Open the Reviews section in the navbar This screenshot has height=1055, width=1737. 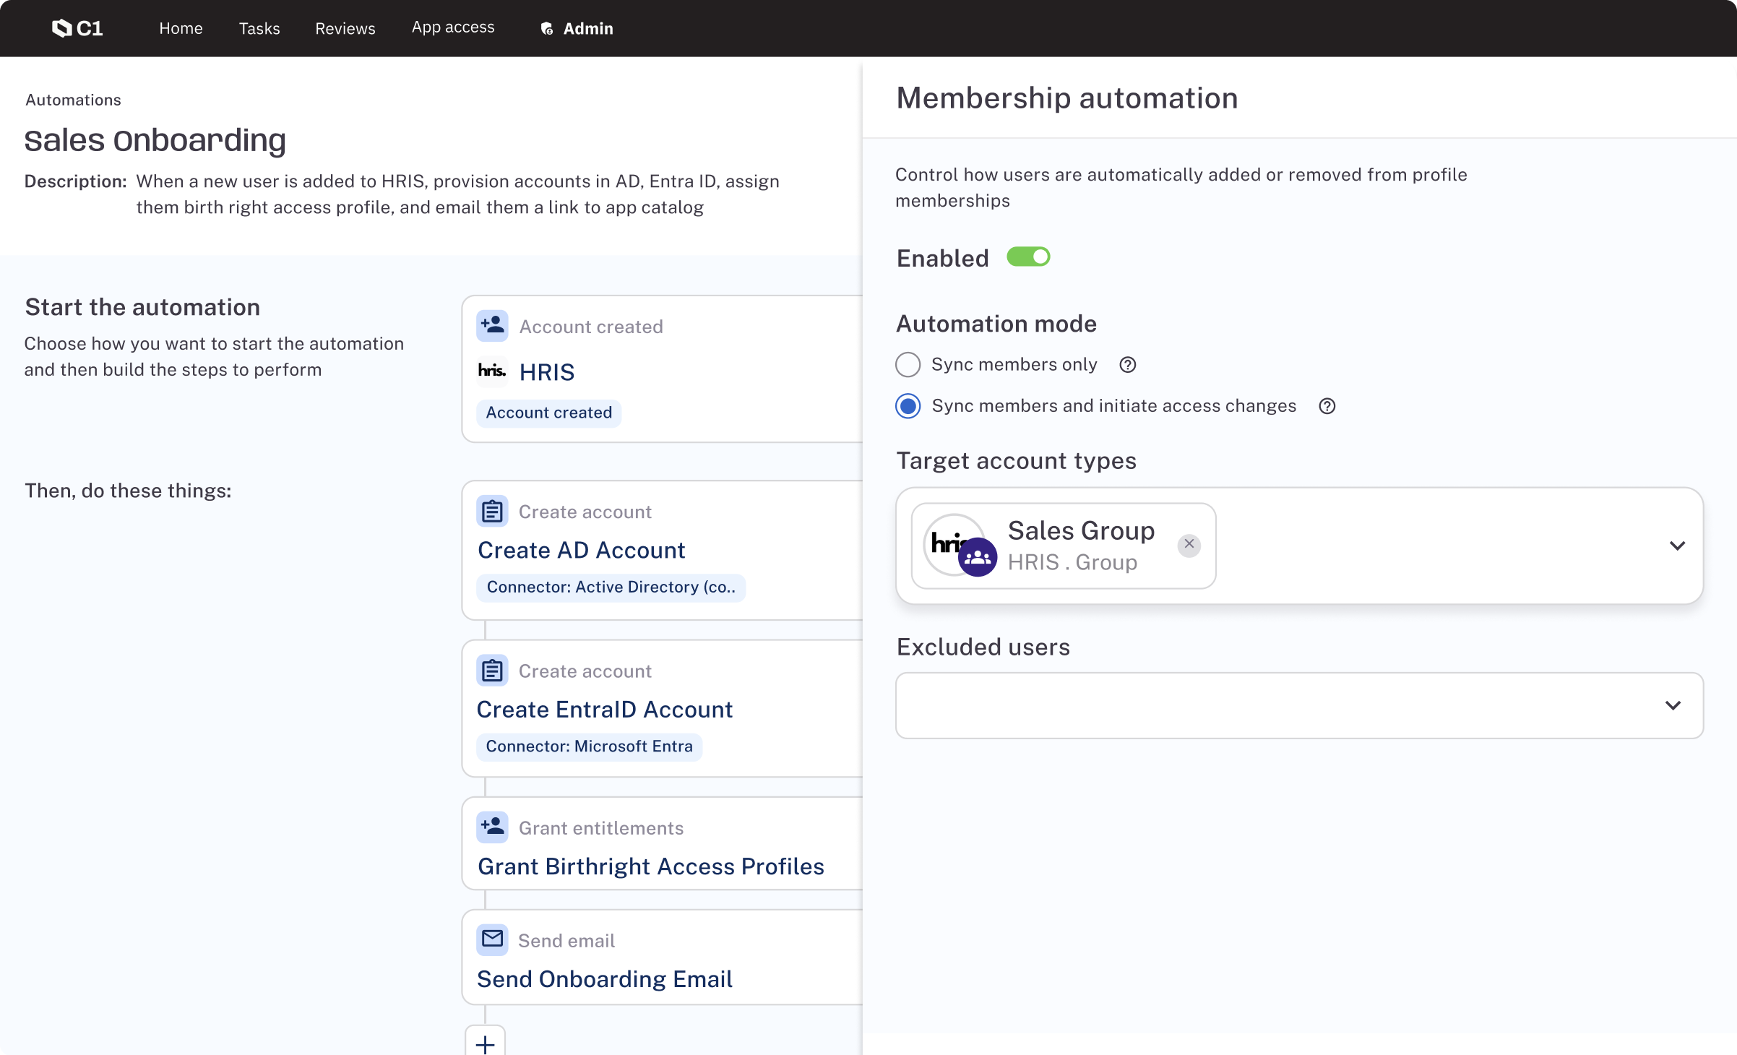tap(345, 28)
